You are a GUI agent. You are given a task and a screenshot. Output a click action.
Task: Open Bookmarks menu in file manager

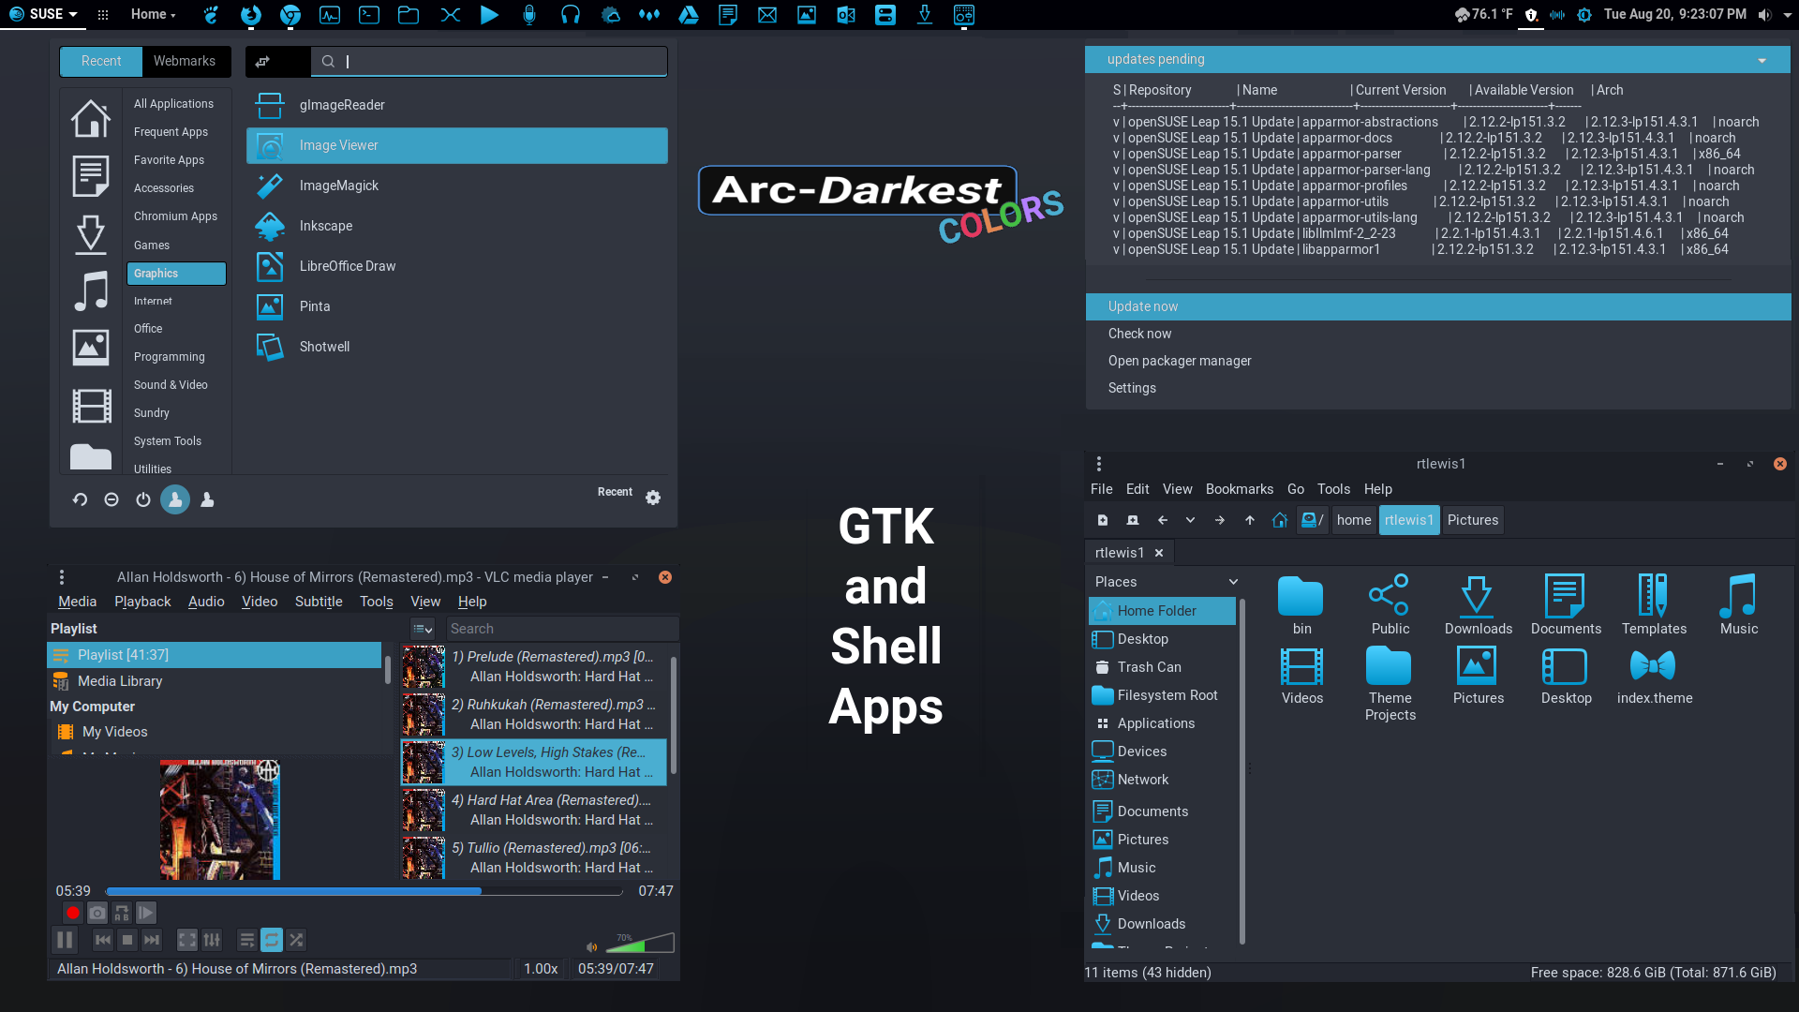point(1239,489)
